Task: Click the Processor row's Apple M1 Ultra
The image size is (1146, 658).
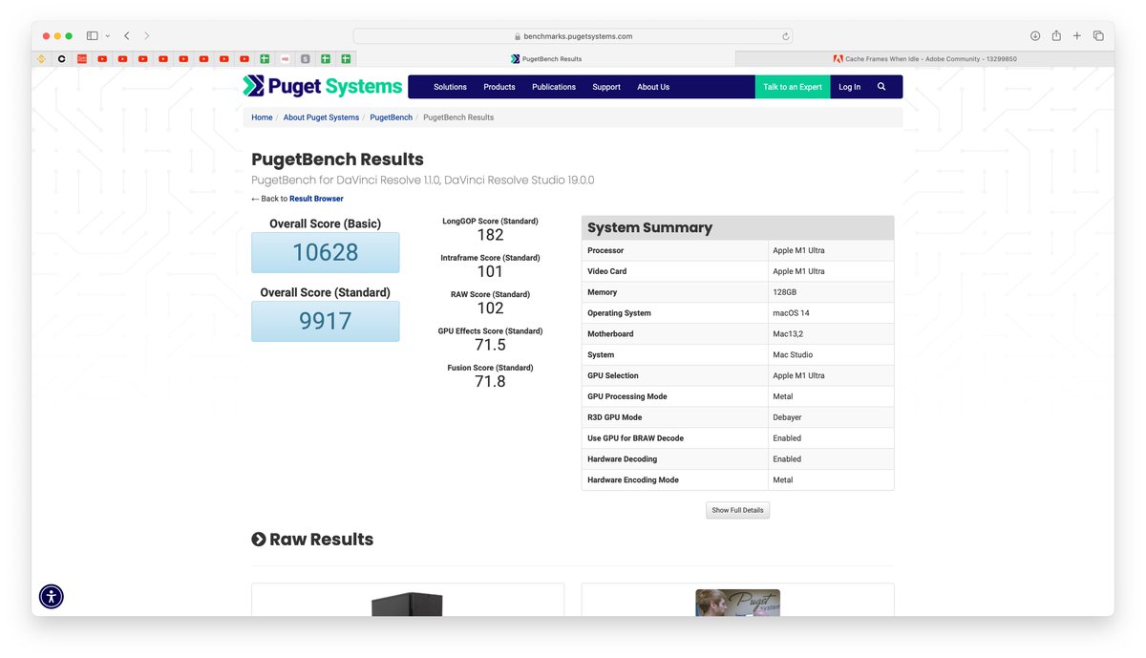Action: (798, 250)
